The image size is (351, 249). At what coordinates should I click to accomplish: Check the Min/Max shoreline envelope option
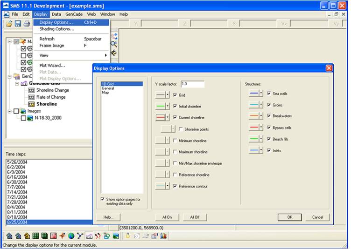coord(175,163)
